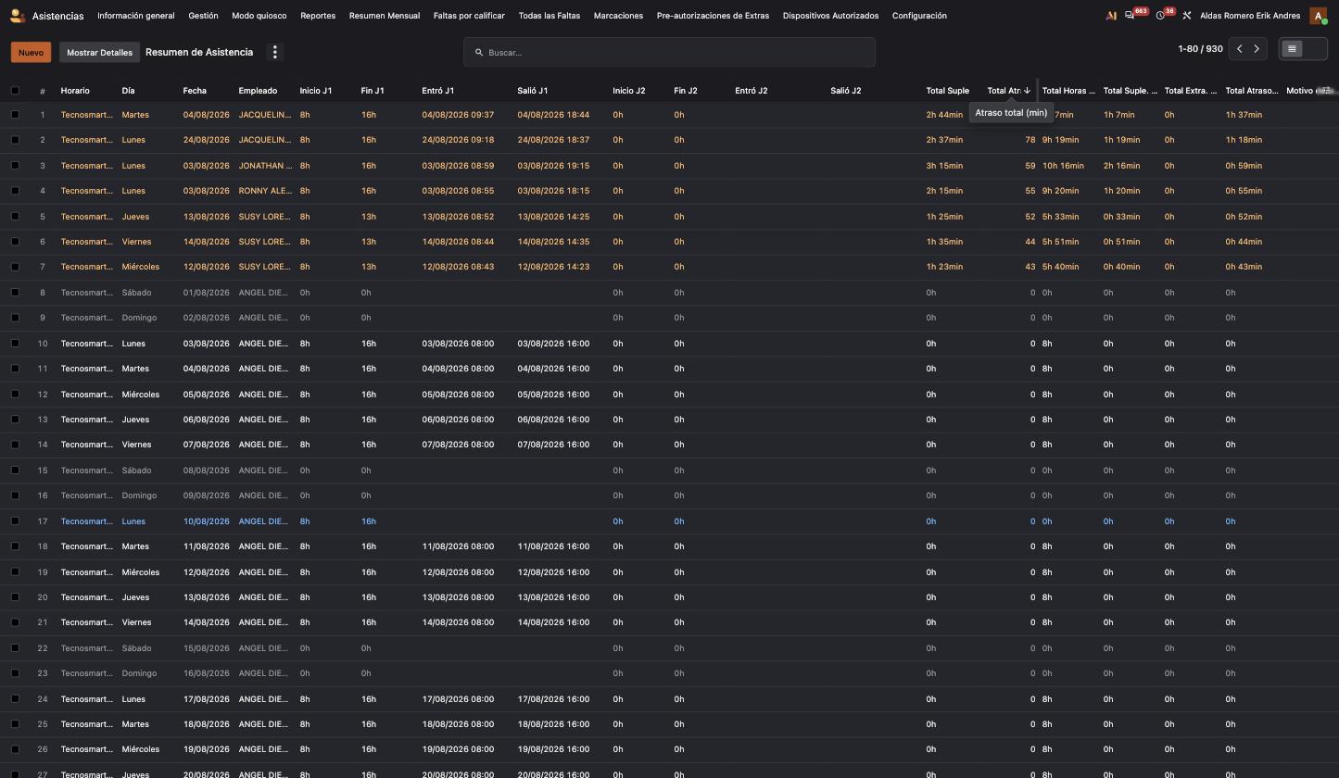The height and width of the screenshot is (778, 1339).
Task: Sort by the Total Suple column header
Action: pyautogui.click(x=947, y=91)
